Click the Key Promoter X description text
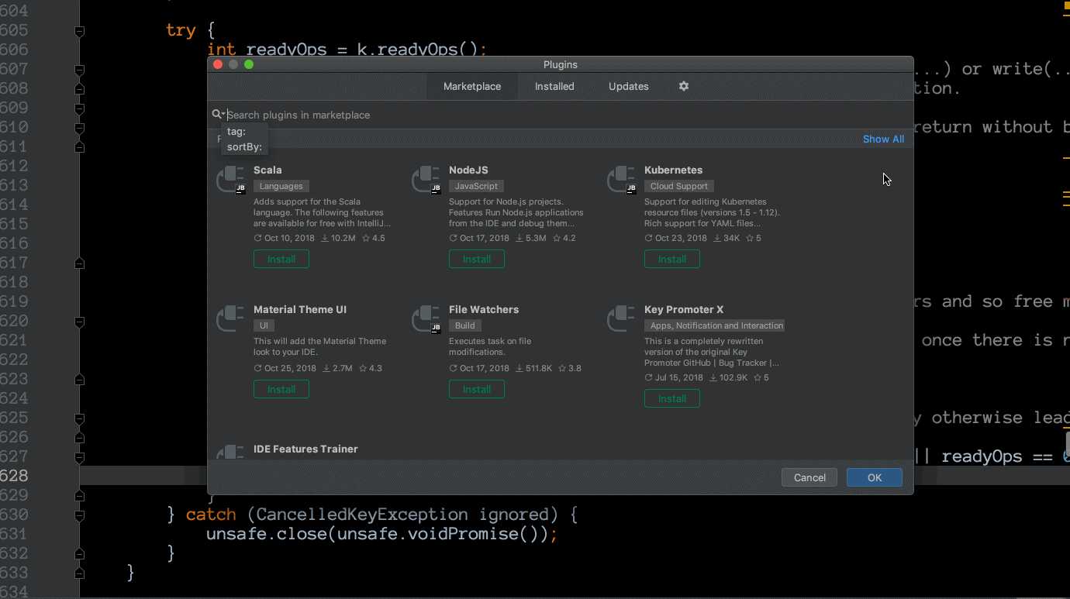Viewport: 1070px width, 599px height. (x=712, y=352)
